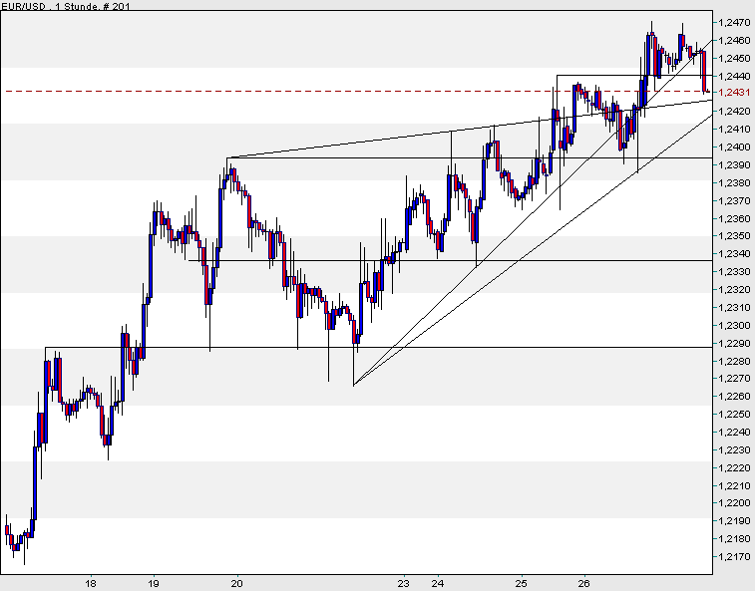The height and width of the screenshot is (591, 755).
Task: Select date label 23 on time axis
Action: click(x=404, y=583)
